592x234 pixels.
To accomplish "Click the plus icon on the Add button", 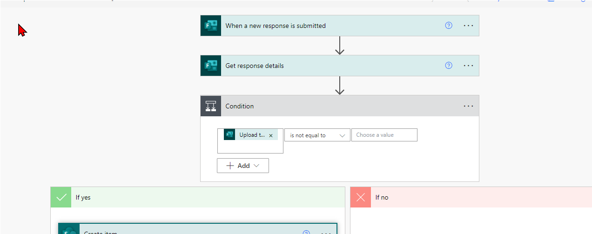I will tap(230, 166).
